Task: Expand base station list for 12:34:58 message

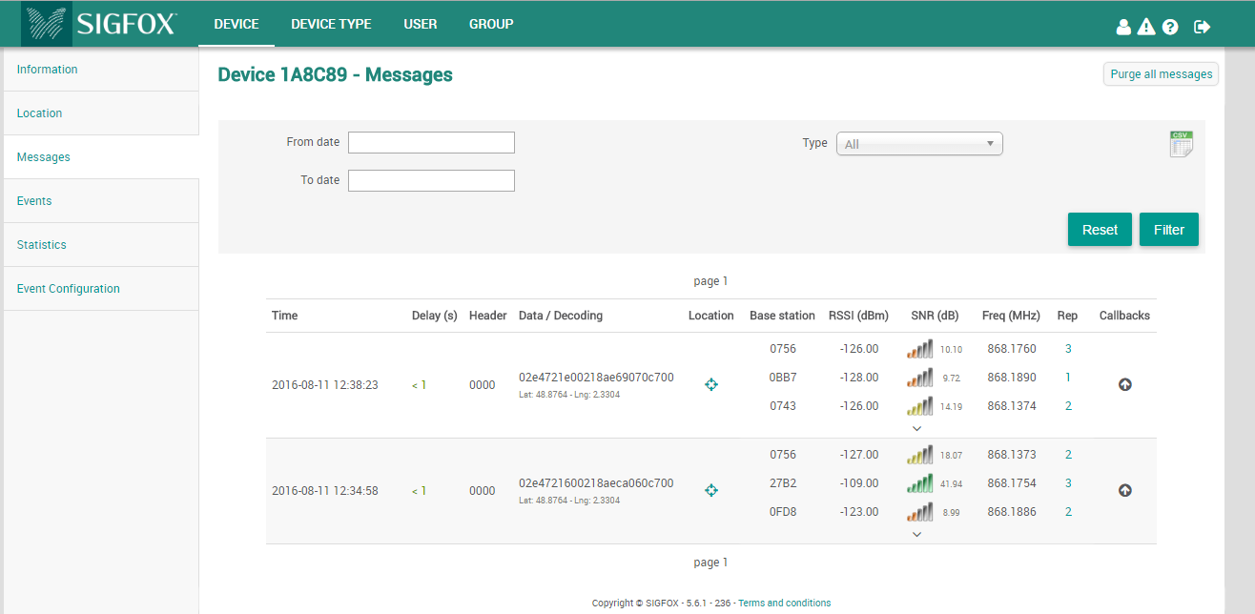Action: coord(916,534)
